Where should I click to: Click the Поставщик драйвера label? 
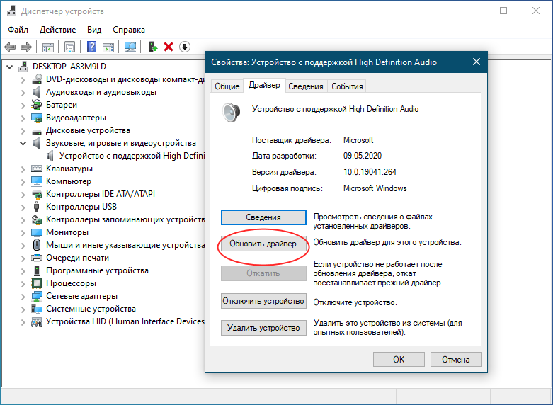click(x=292, y=140)
